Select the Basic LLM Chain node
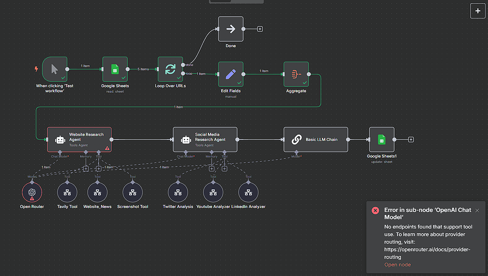Viewport: 488px width, 276px height. [315, 139]
